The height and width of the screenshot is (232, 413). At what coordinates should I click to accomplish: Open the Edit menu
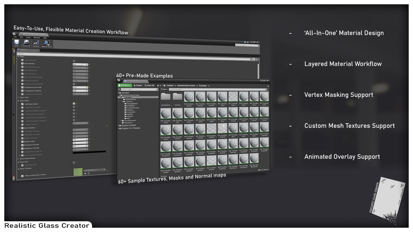21,37
